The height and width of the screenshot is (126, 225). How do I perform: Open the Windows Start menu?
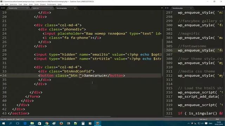click(x=3, y=123)
